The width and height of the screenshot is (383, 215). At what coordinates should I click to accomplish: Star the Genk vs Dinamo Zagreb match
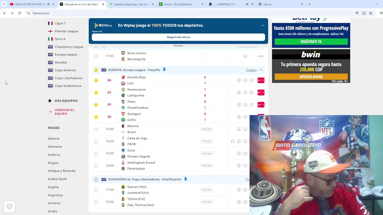click(96, 153)
